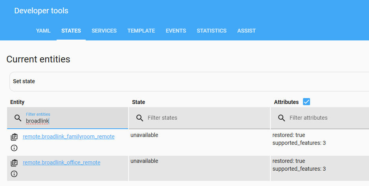
Task: Switch to the Assist tab
Action: 246,31
